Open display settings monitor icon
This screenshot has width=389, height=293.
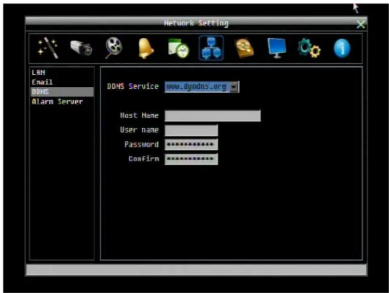click(x=277, y=48)
